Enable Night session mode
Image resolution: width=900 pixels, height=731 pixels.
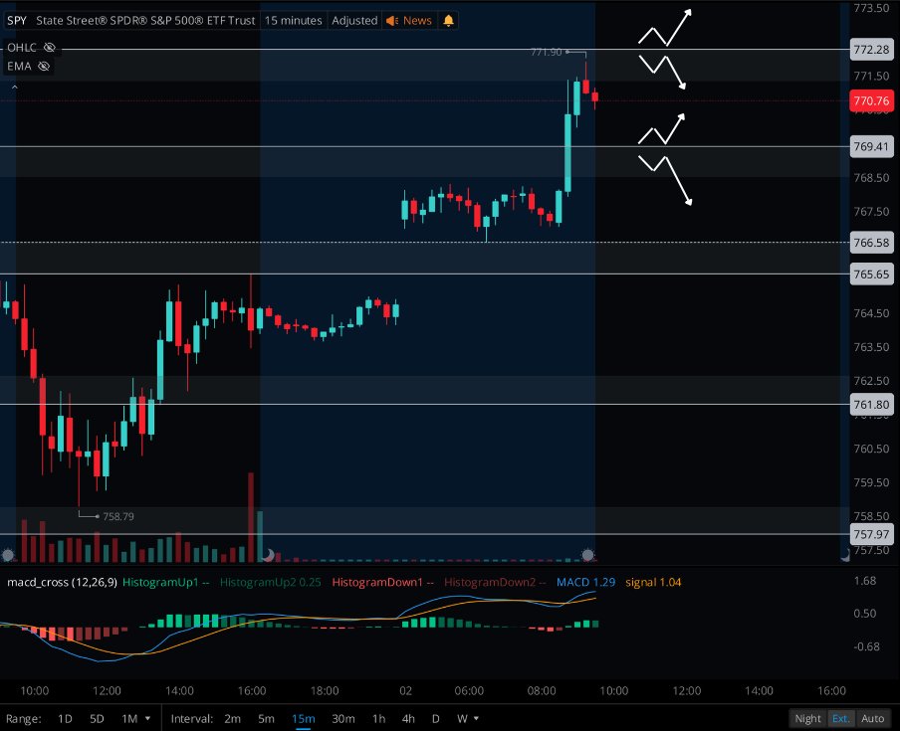pos(807,718)
